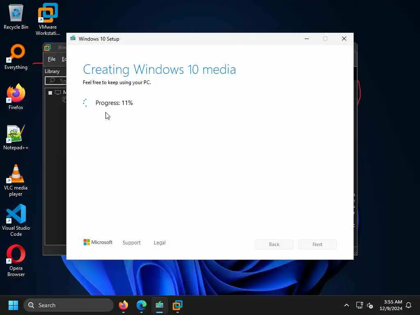Click the VMware library search field

coord(56,81)
